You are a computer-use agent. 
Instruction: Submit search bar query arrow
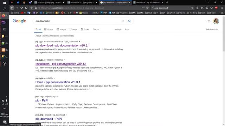pyautogui.click(x=192, y=8)
